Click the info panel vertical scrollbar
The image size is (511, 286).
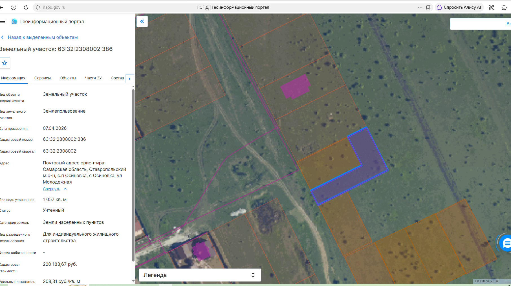(133, 175)
